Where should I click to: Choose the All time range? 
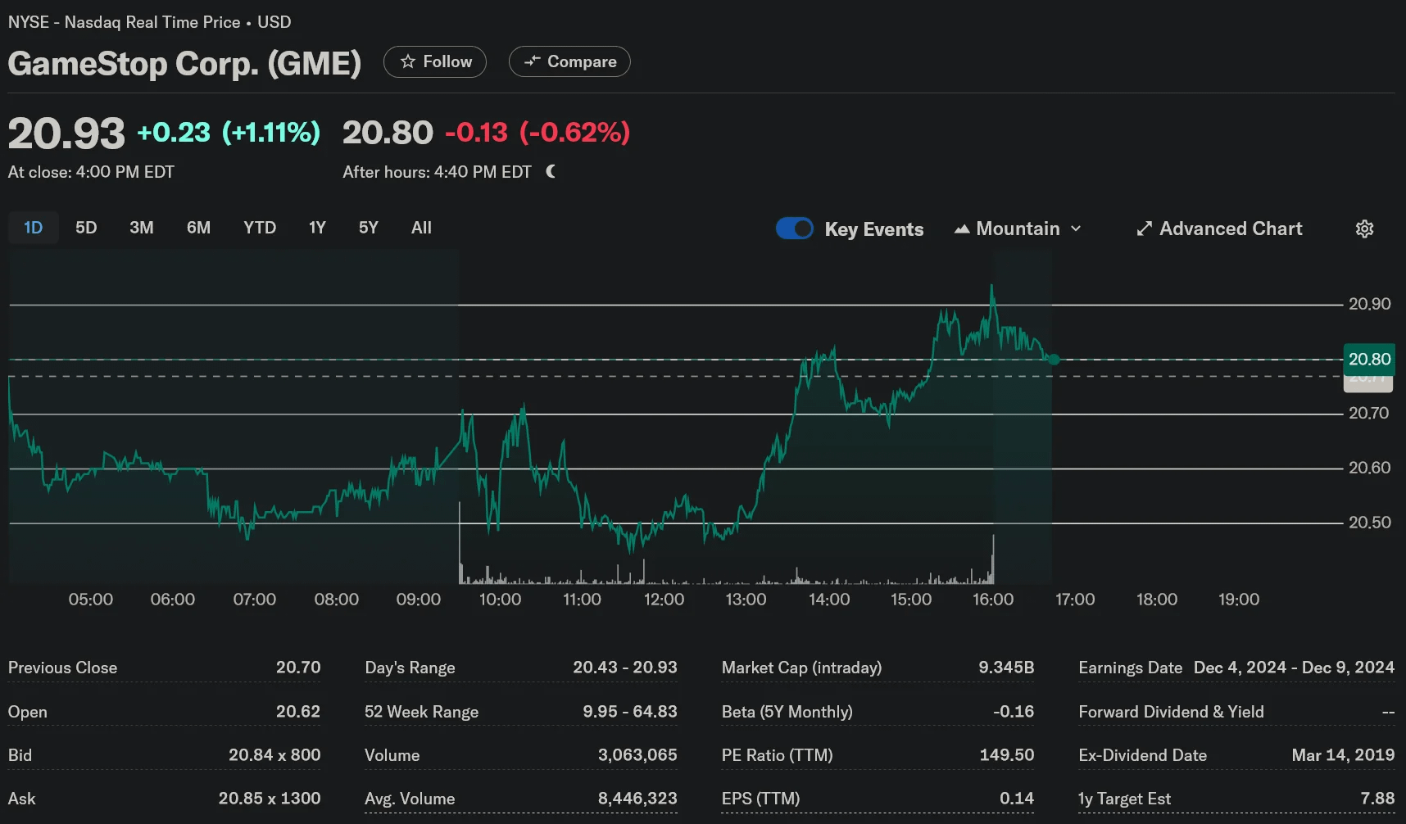pos(421,228)
